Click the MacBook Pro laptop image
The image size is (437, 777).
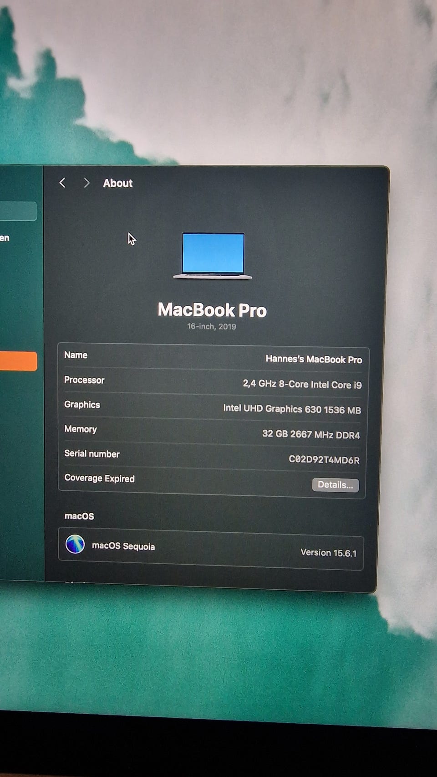coord(213,256)
